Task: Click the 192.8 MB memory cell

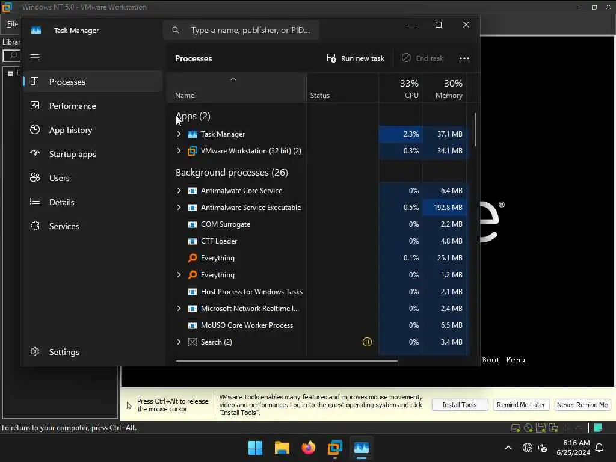Action: (x=445, y=208)
